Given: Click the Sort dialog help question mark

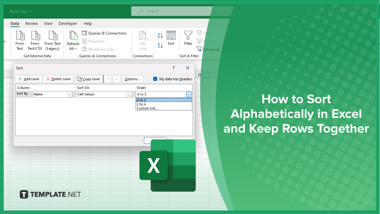Looking at the screenshot, I should point(174,68).
